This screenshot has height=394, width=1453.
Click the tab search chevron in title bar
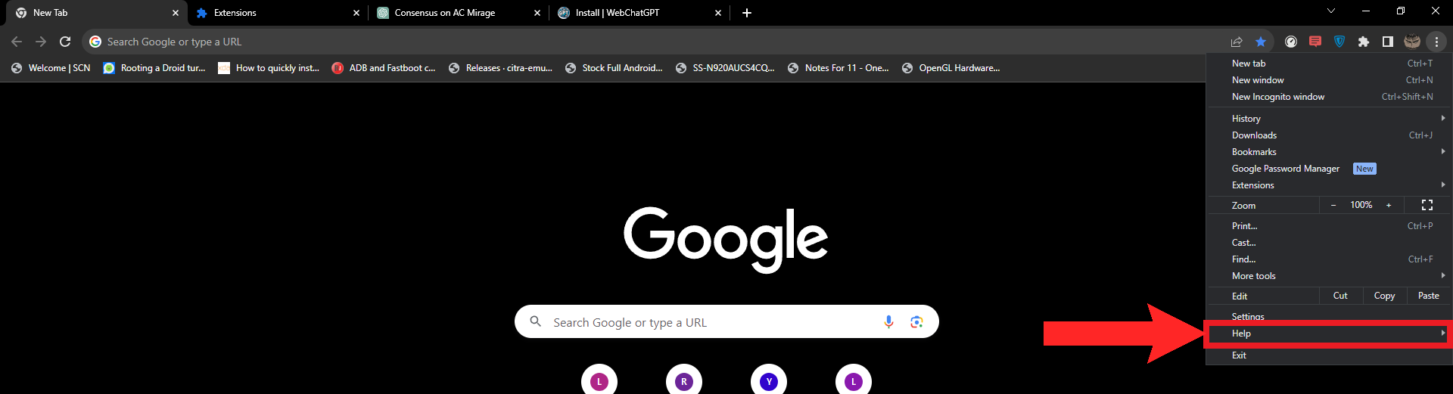[1331, 11]
